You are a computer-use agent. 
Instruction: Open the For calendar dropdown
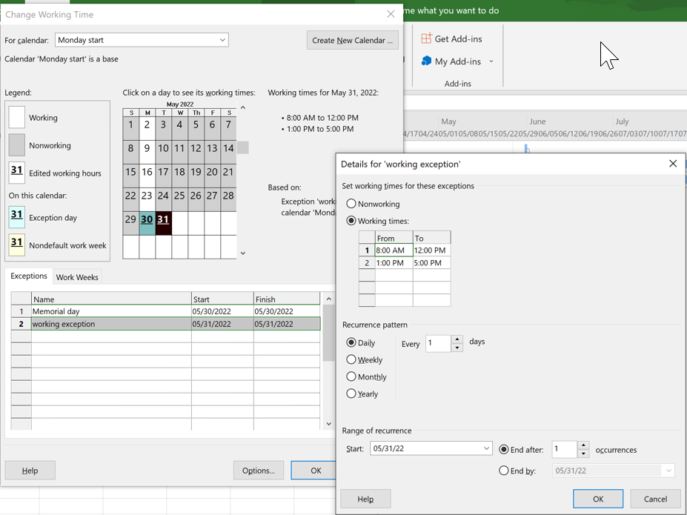pyautogui.click(x=222, y=40)
